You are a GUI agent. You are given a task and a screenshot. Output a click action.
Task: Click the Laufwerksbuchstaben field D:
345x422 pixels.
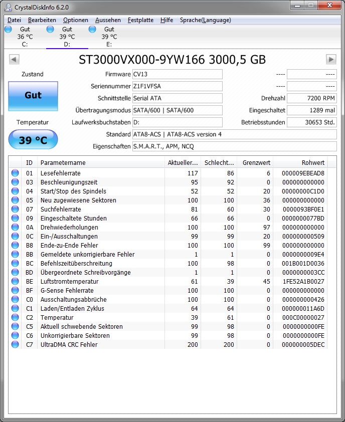pos(178,122)
